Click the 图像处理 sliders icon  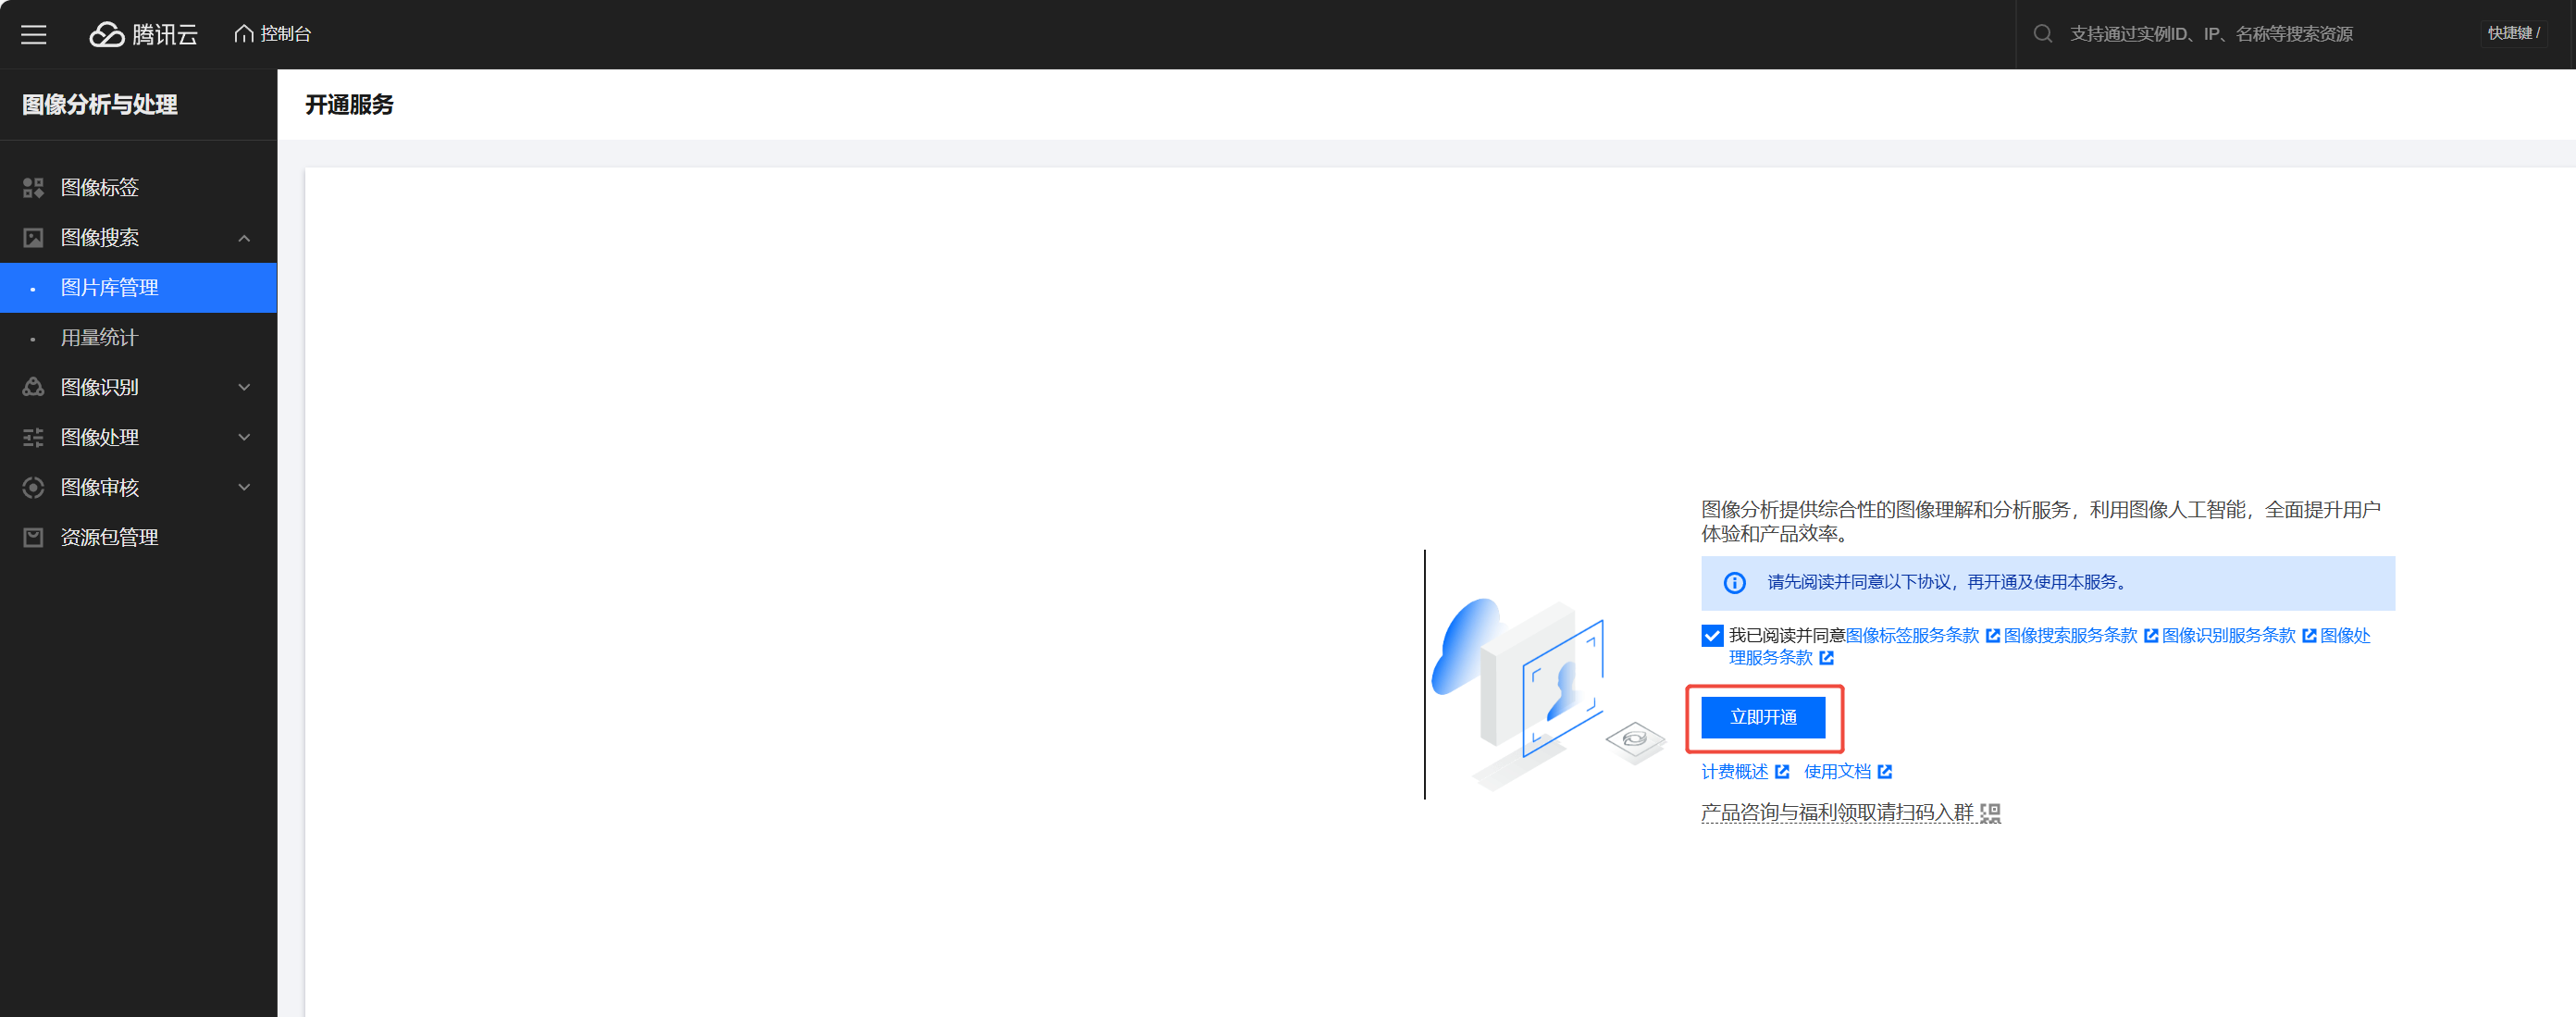pyautogui.click(x=33, y=438)
